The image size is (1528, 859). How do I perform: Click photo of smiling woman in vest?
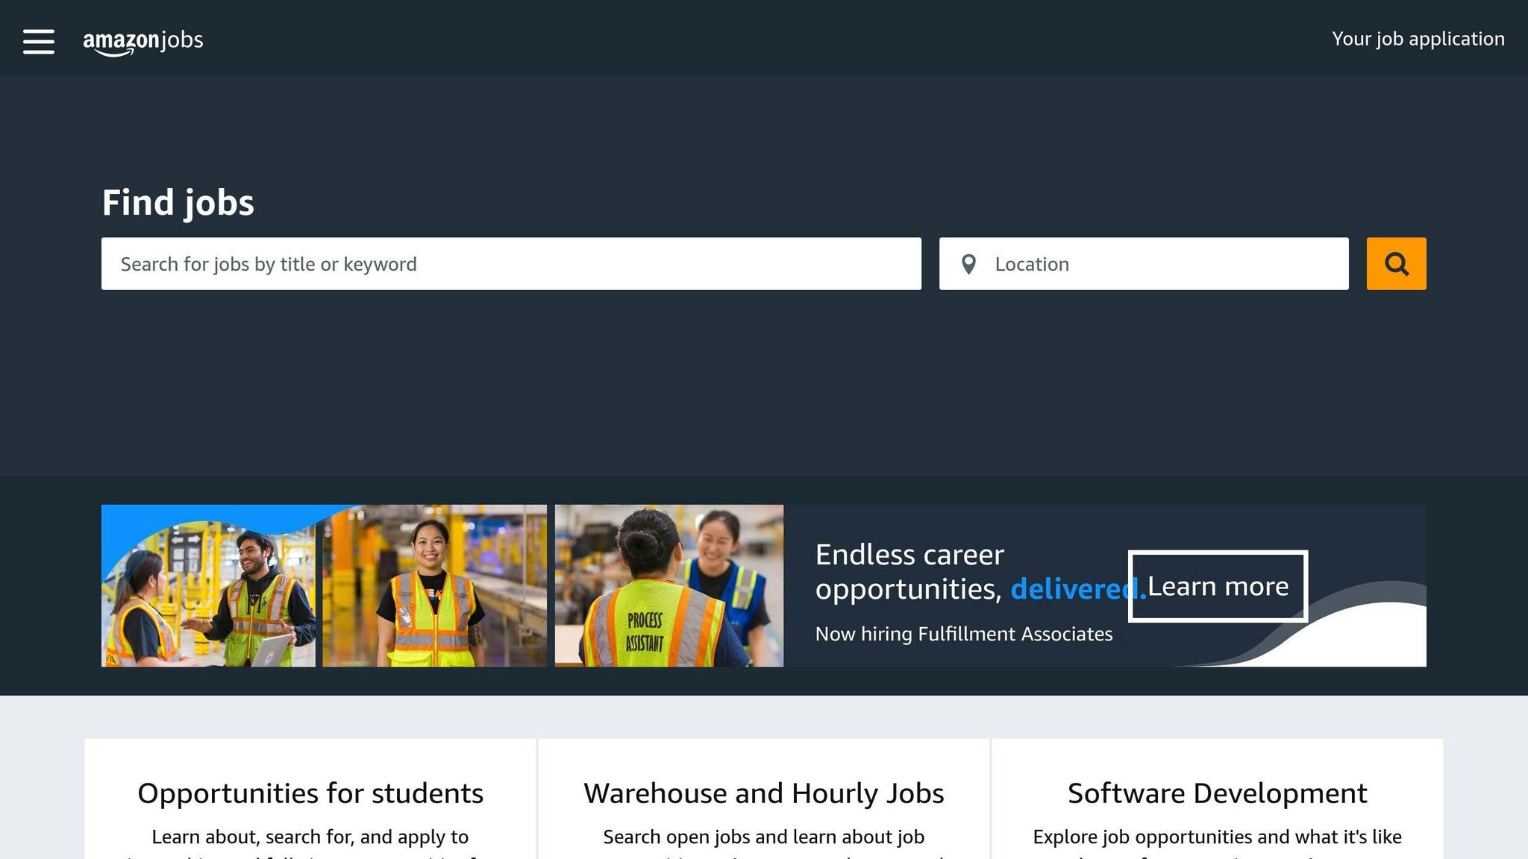point(434,586)
